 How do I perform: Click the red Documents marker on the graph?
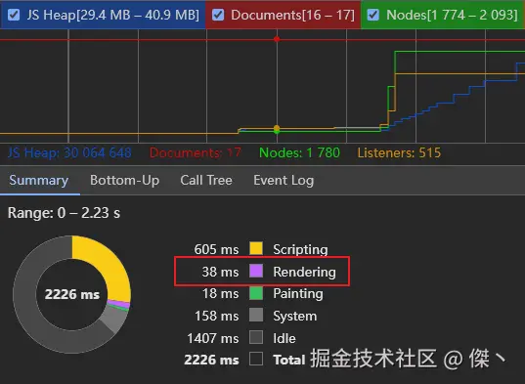click(x=277, y=39)
